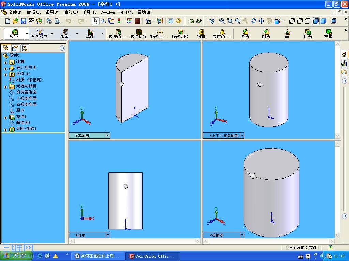Select the Rotate View icon
Viewport: 349px width, 261px height.
pyautogui.click(x=253, y=21)
